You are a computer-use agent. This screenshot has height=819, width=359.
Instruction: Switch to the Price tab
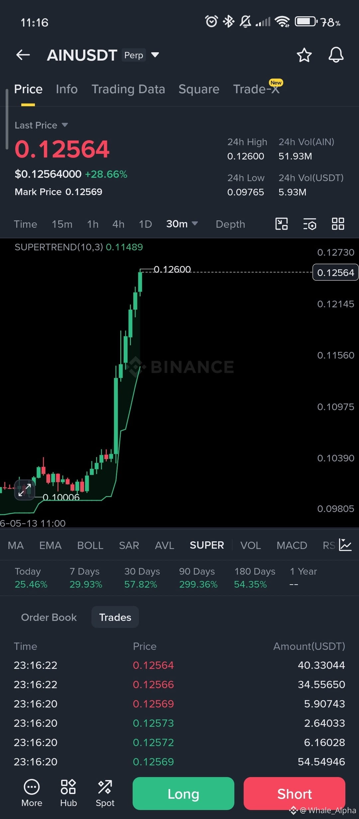(x=28, y=89)
